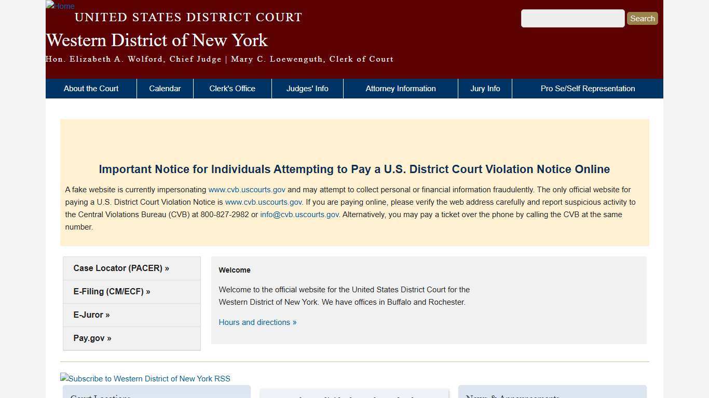Viewport: 709px width, 398px height.
Task: Email info@cvb.uscourts.gov via the notice link
Action: [x=299, y=214]
